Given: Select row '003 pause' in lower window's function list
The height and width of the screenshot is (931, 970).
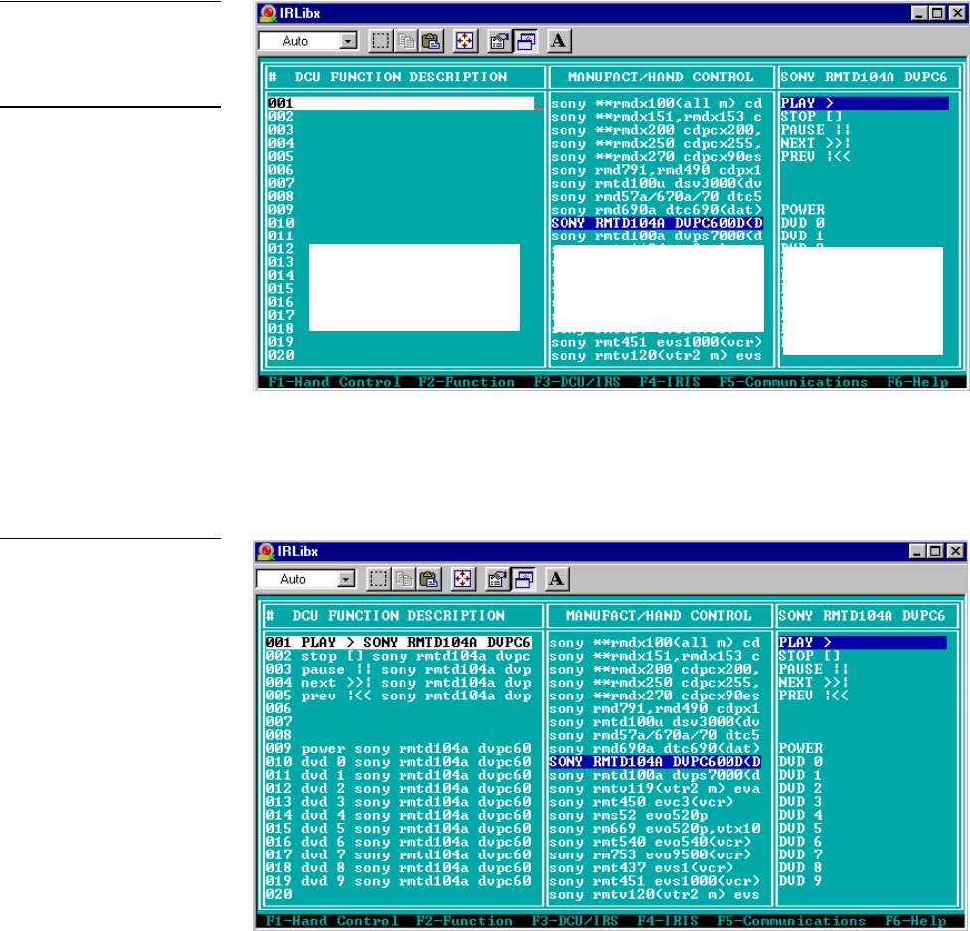Looking at the screenshot, I should [x=399, y=669].
